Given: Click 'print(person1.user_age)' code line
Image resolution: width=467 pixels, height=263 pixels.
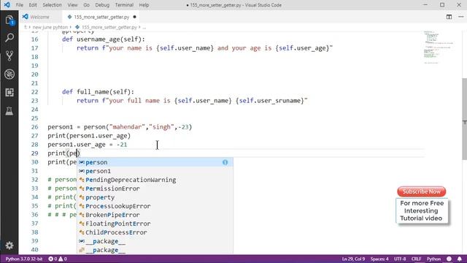Looking at the screenshot, I should (x=89, y=136).
